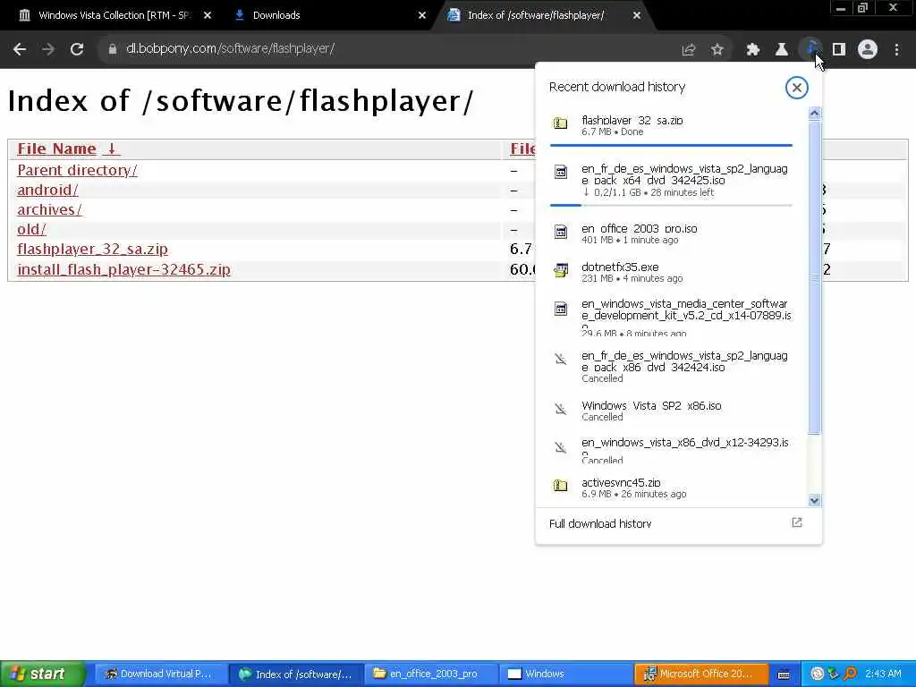The image size is (916, 687).
Task: Click the address bar URL field
Action: point(386,49)
